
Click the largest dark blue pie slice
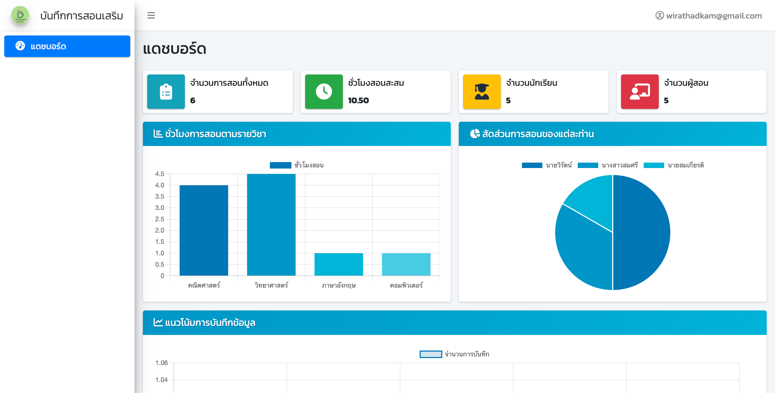tap(641, 233)
